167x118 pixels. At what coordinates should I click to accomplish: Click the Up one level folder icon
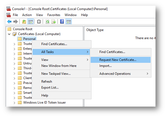[x=24, y=21]
